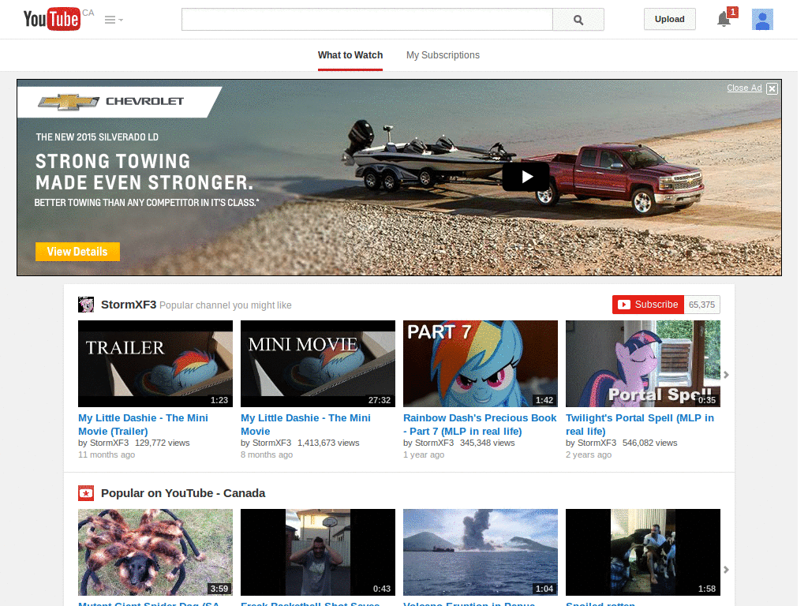Click the 65,375 subscriber count

coord(701,305)
